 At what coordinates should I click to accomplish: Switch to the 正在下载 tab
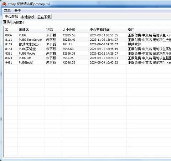(x=44, y=17)
